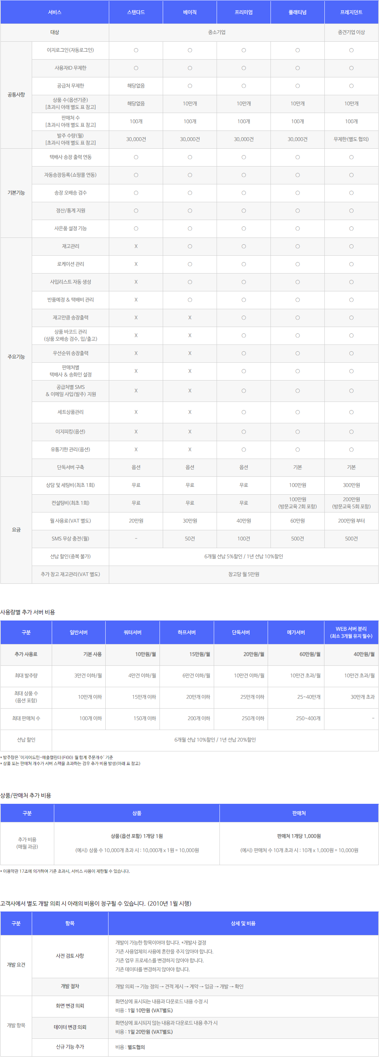This screenshot has height=1057, width=379.
Task: Click the 200만원 부터 monthly fee cell
Action: coord(351,521)
